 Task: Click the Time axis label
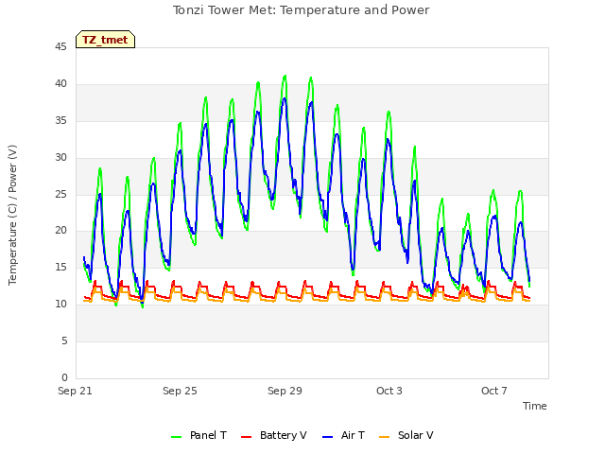(x=534, y=406)
